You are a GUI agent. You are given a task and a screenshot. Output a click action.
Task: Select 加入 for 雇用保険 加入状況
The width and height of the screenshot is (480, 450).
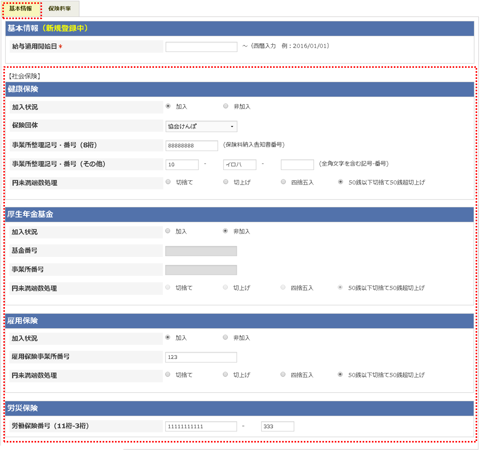click(168, 337)
